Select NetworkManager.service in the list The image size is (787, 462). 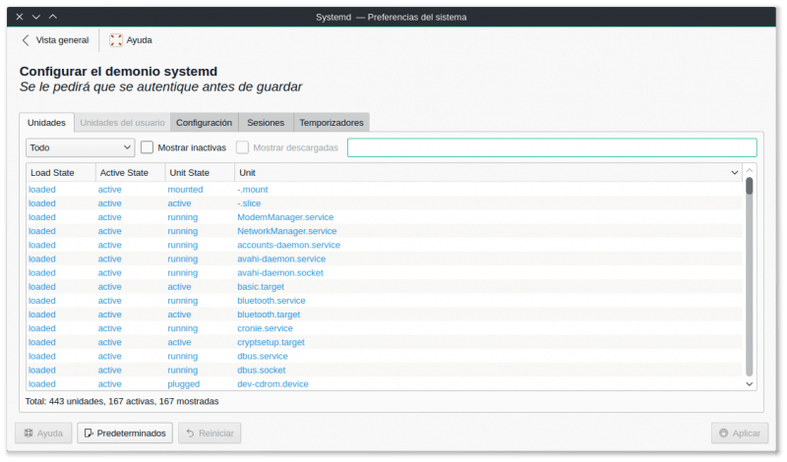click(385, 231)
